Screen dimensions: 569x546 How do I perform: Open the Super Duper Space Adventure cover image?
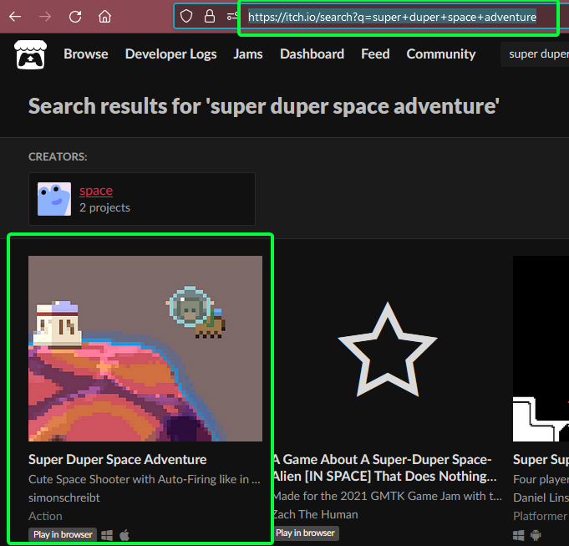pos(145,349)
